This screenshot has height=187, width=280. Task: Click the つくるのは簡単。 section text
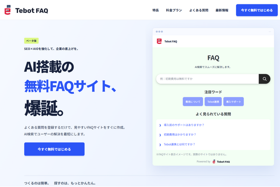pyautogui.click(x=37, y=183)
